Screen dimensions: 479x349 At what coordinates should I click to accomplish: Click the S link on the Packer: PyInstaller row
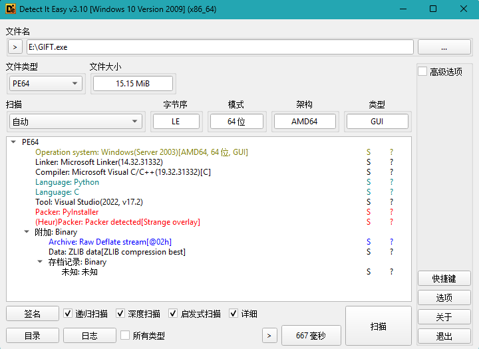(x=369, y=212)
